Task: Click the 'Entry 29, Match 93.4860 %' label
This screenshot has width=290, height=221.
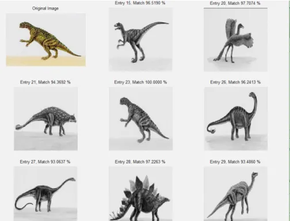Action: [235, 162]
